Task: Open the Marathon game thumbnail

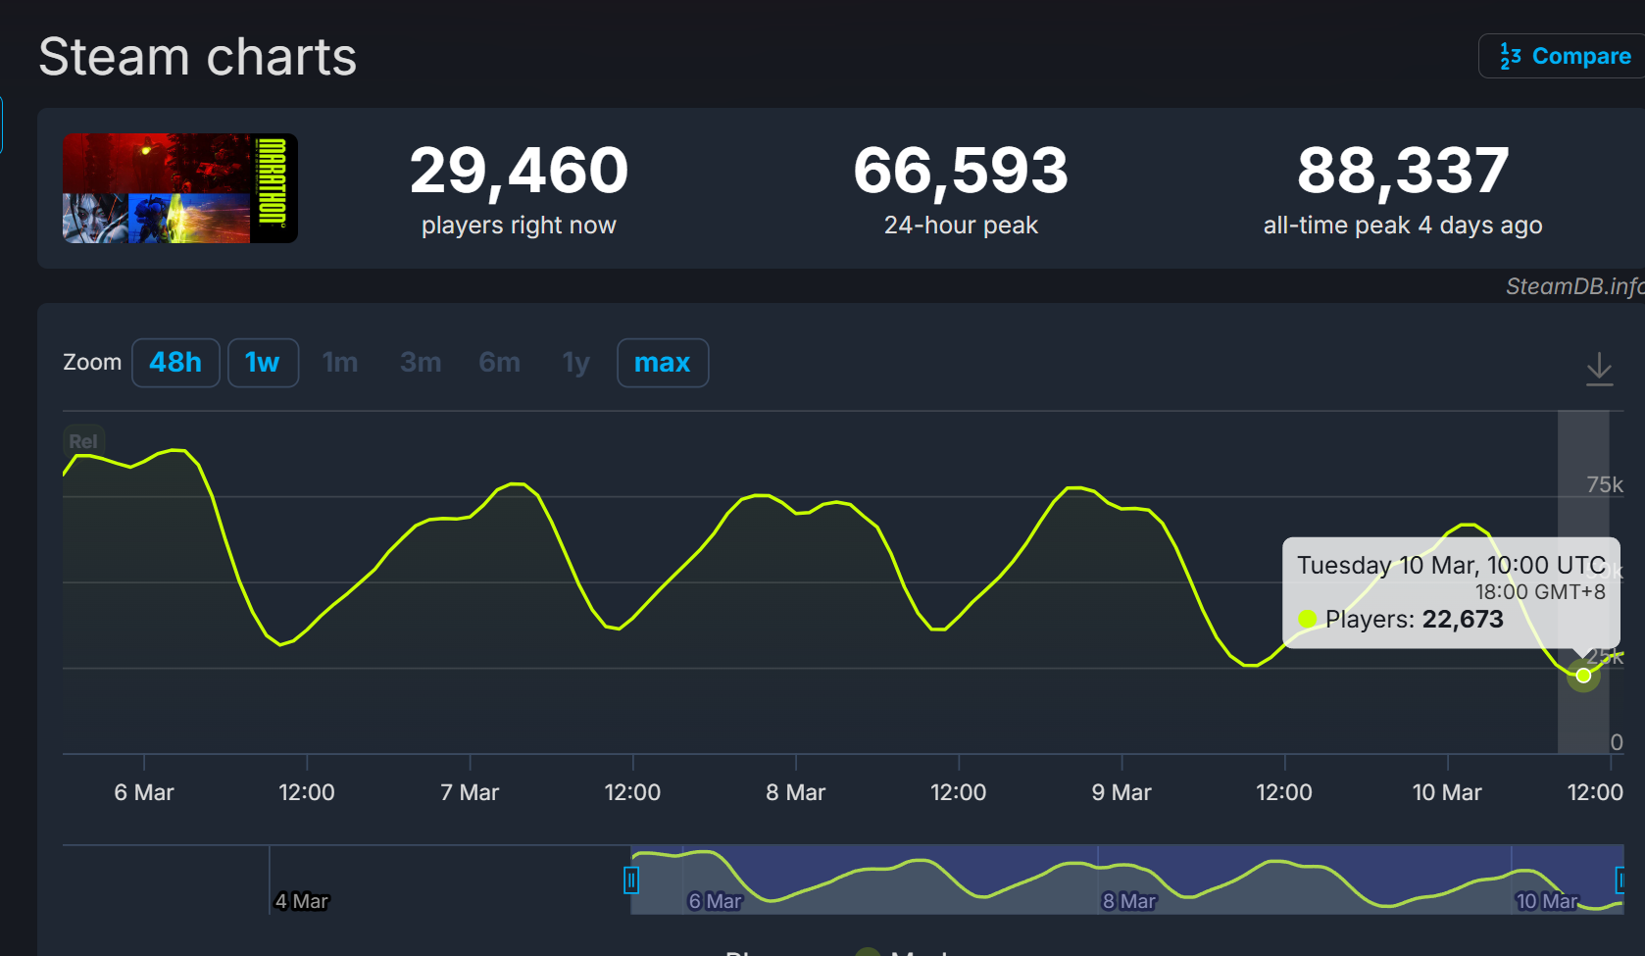Action: point(180,188)
